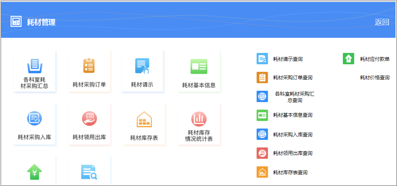
Task: Open the 耗材领用出库查询 link
Action: (293, 153)
